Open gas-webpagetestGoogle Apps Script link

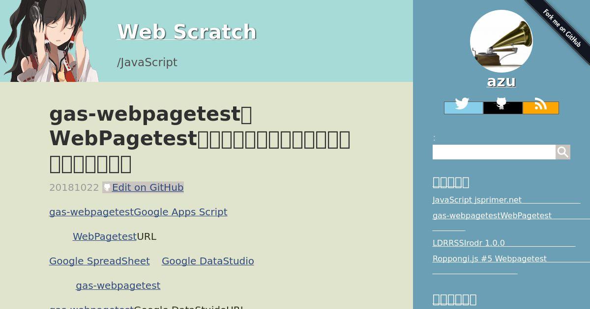[x=138, y=212]
